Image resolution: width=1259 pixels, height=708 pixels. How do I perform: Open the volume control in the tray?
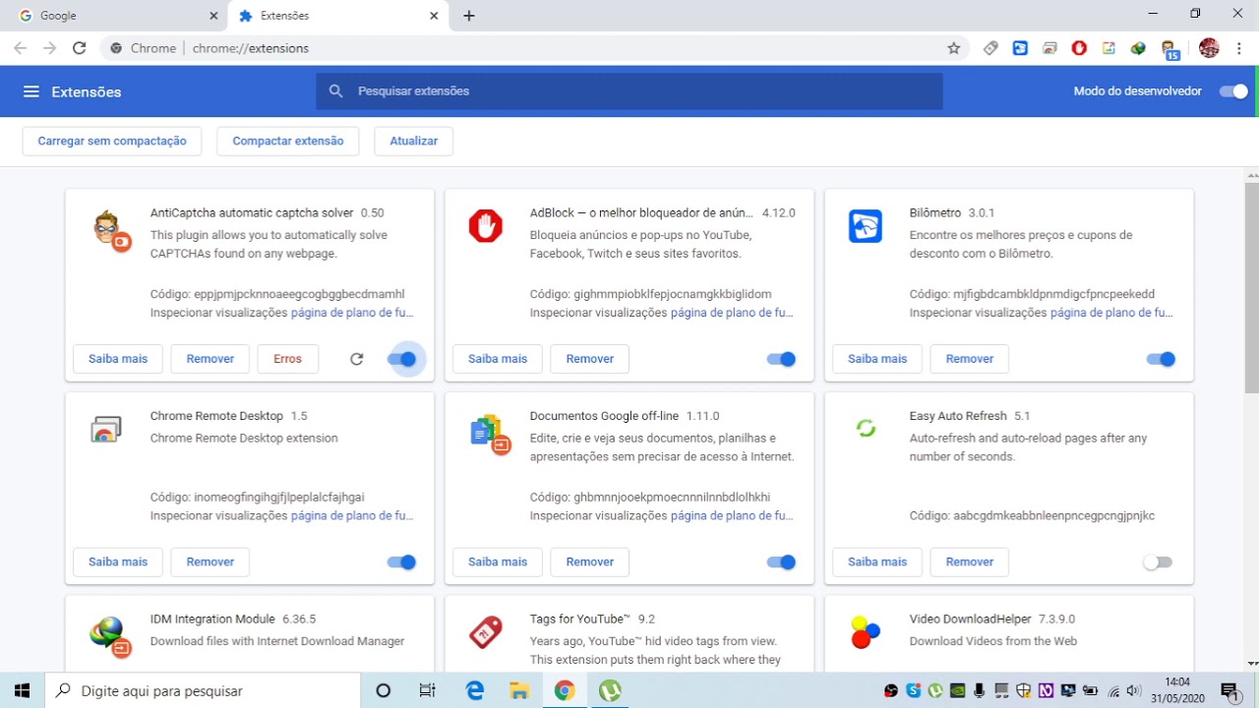(1134, 691)
